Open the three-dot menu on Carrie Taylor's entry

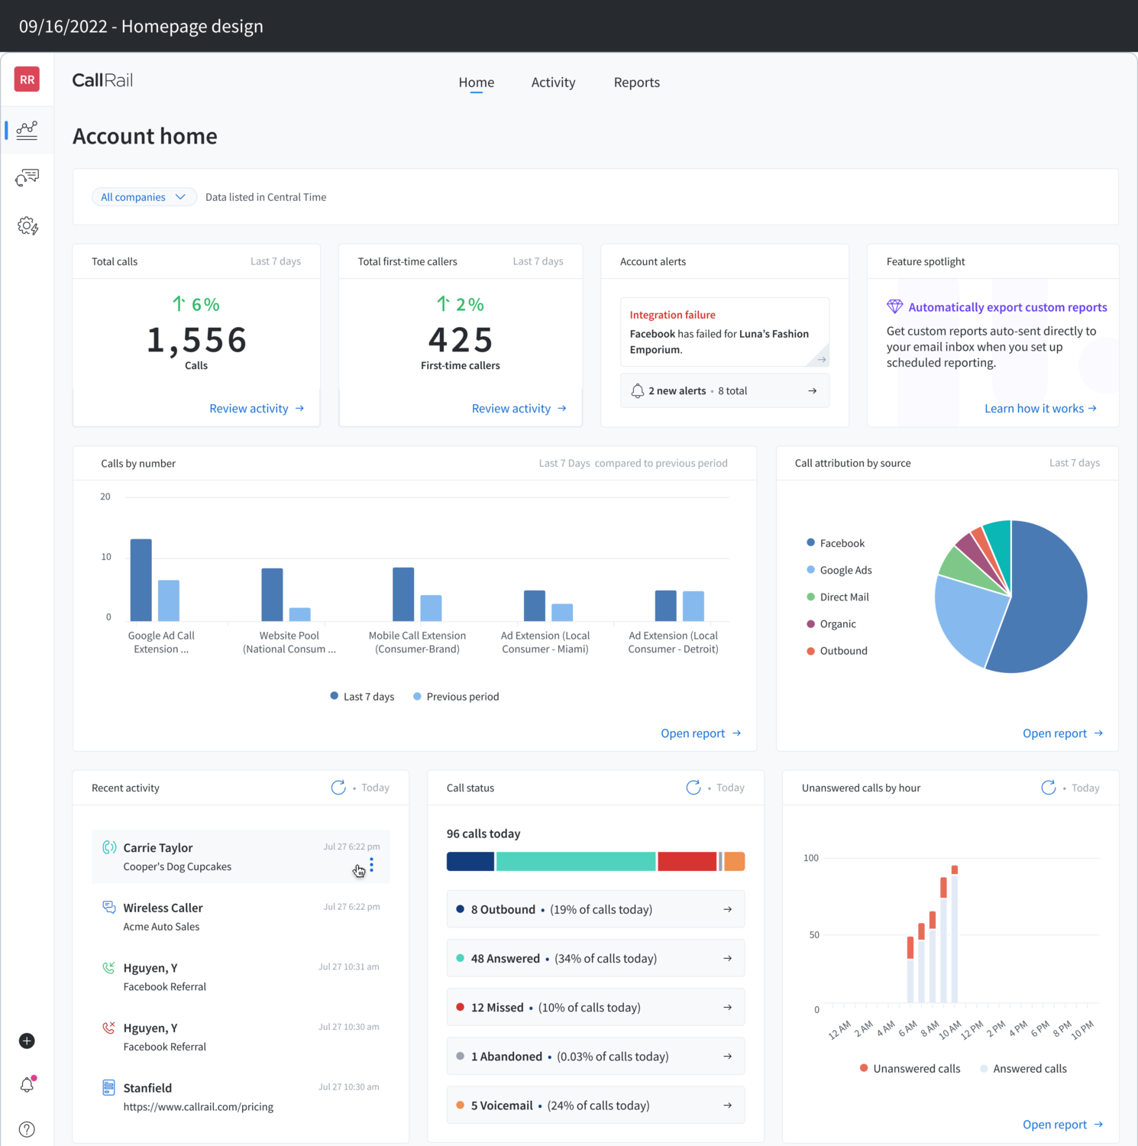(372, 864)
